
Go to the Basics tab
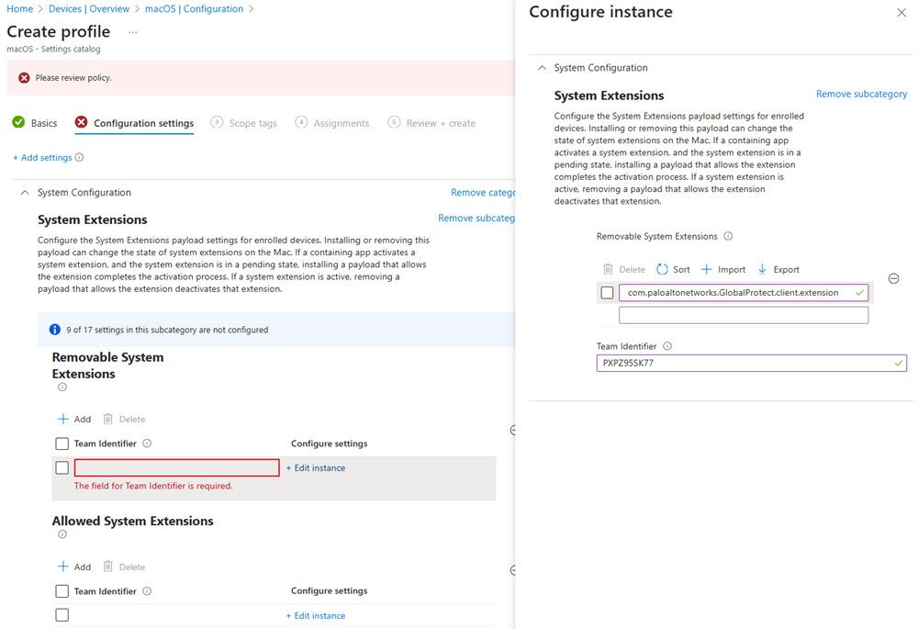(x=43, y=123)
